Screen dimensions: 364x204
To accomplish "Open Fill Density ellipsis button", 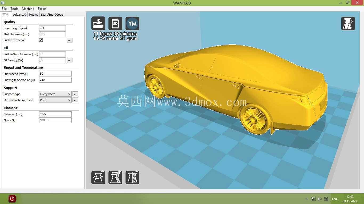I will (70, 60).
